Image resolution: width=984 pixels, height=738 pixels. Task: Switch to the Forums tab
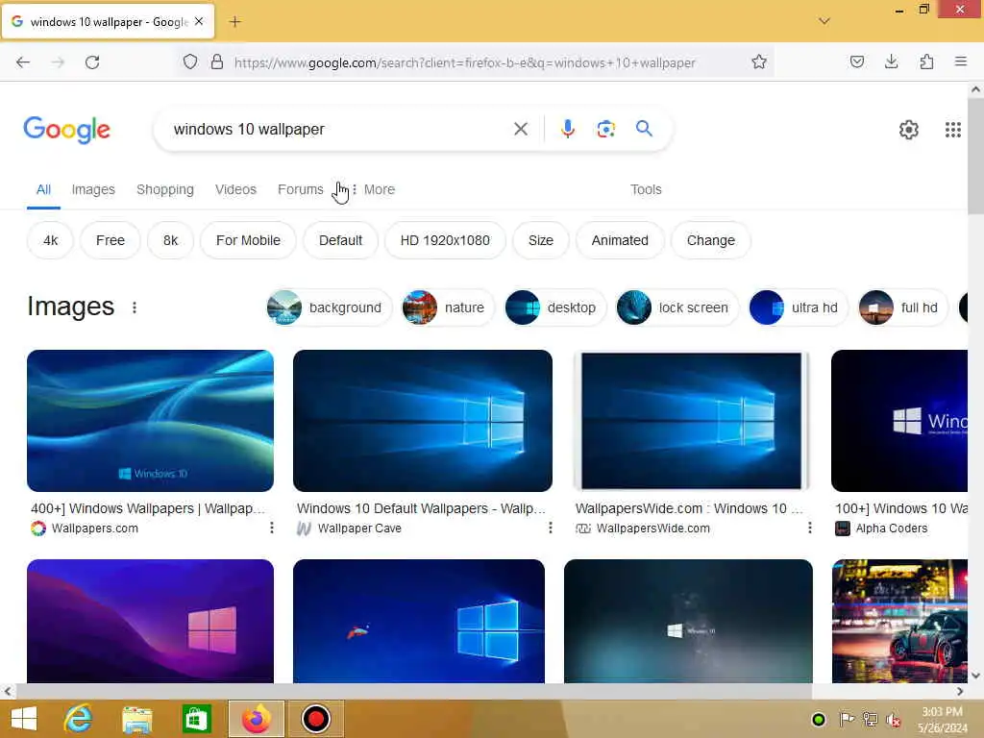pyautogui.click(x=301, y=189)
